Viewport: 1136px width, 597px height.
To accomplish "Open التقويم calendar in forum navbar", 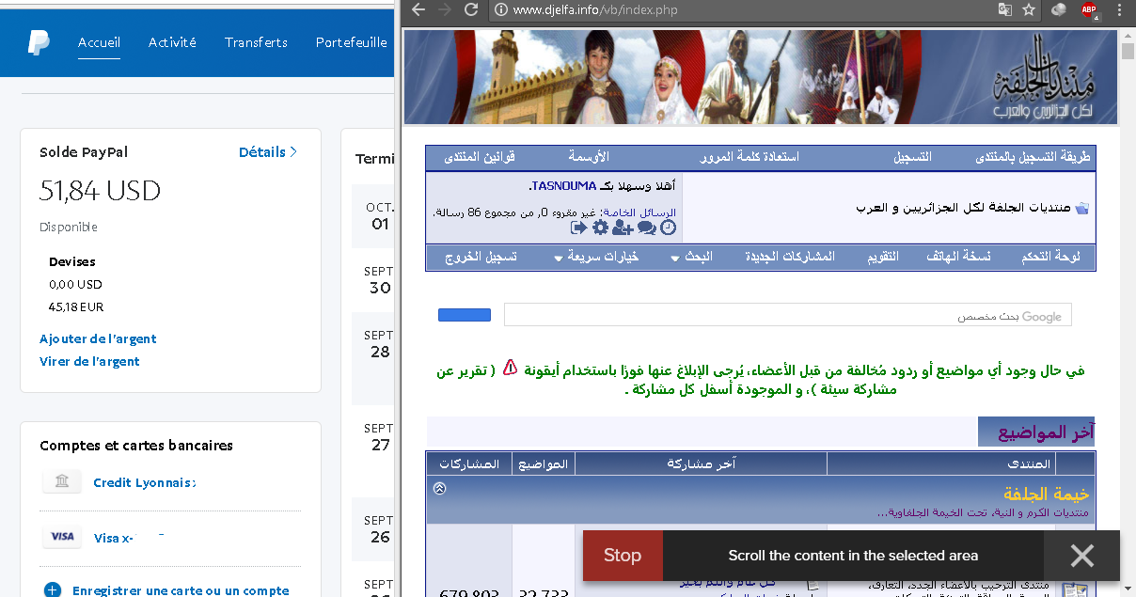I will point(883,258).
